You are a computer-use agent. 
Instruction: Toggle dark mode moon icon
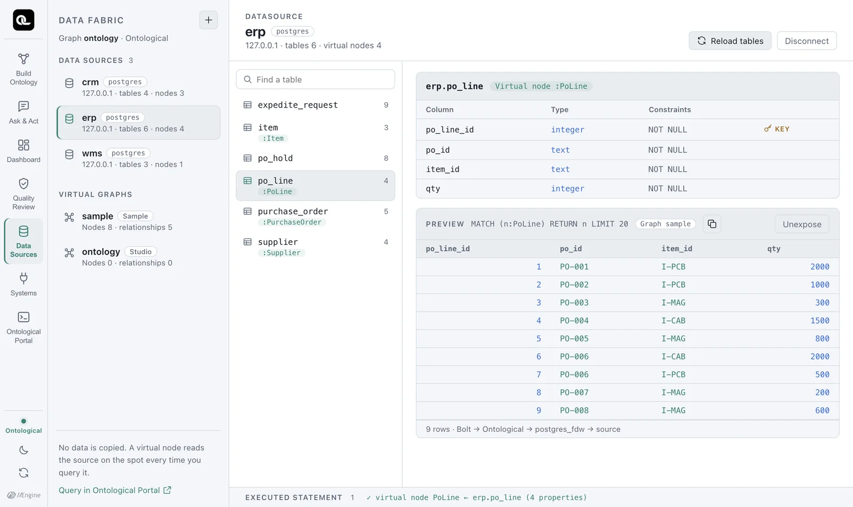point(23,450)
